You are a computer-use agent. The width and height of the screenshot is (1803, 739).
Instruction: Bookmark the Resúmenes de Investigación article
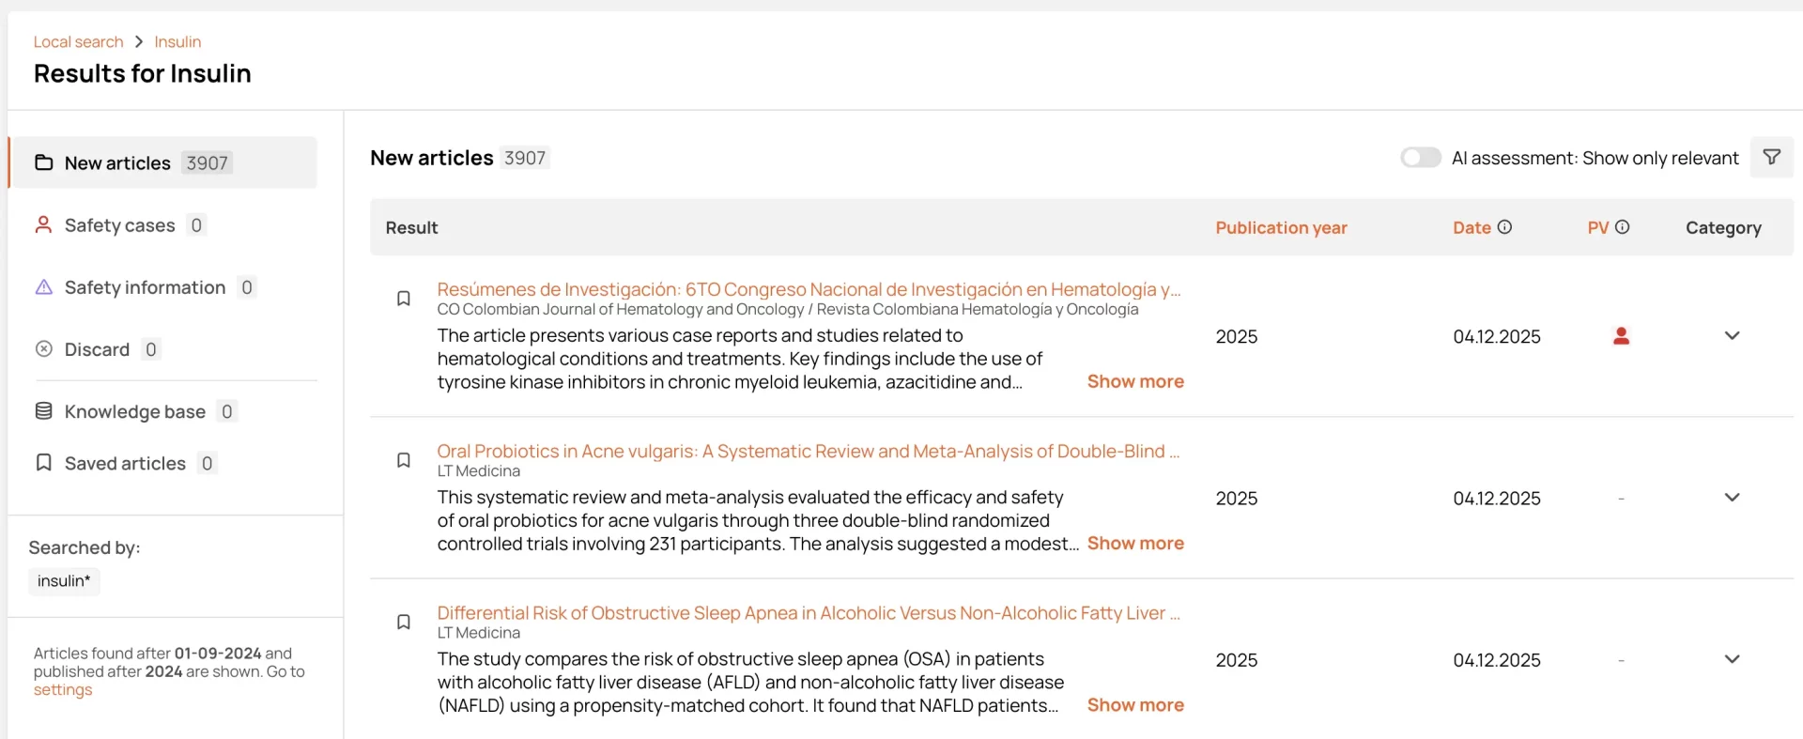pos(404,299)
